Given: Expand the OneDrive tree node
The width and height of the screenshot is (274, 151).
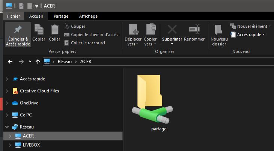Looking at the screenshot, I should 7,103.
